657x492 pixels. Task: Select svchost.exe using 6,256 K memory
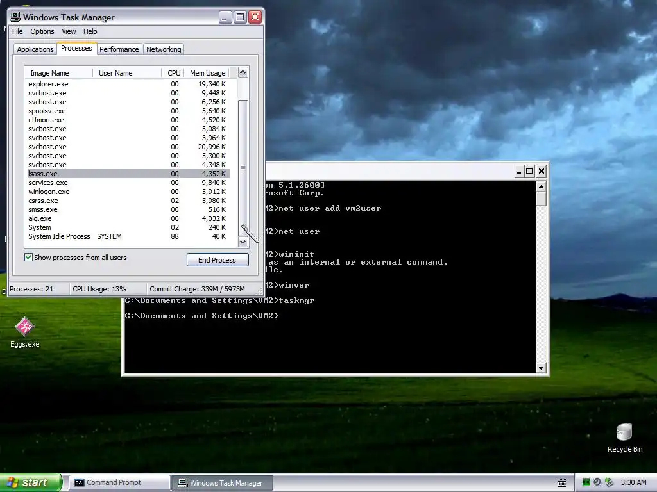[128, 102]
